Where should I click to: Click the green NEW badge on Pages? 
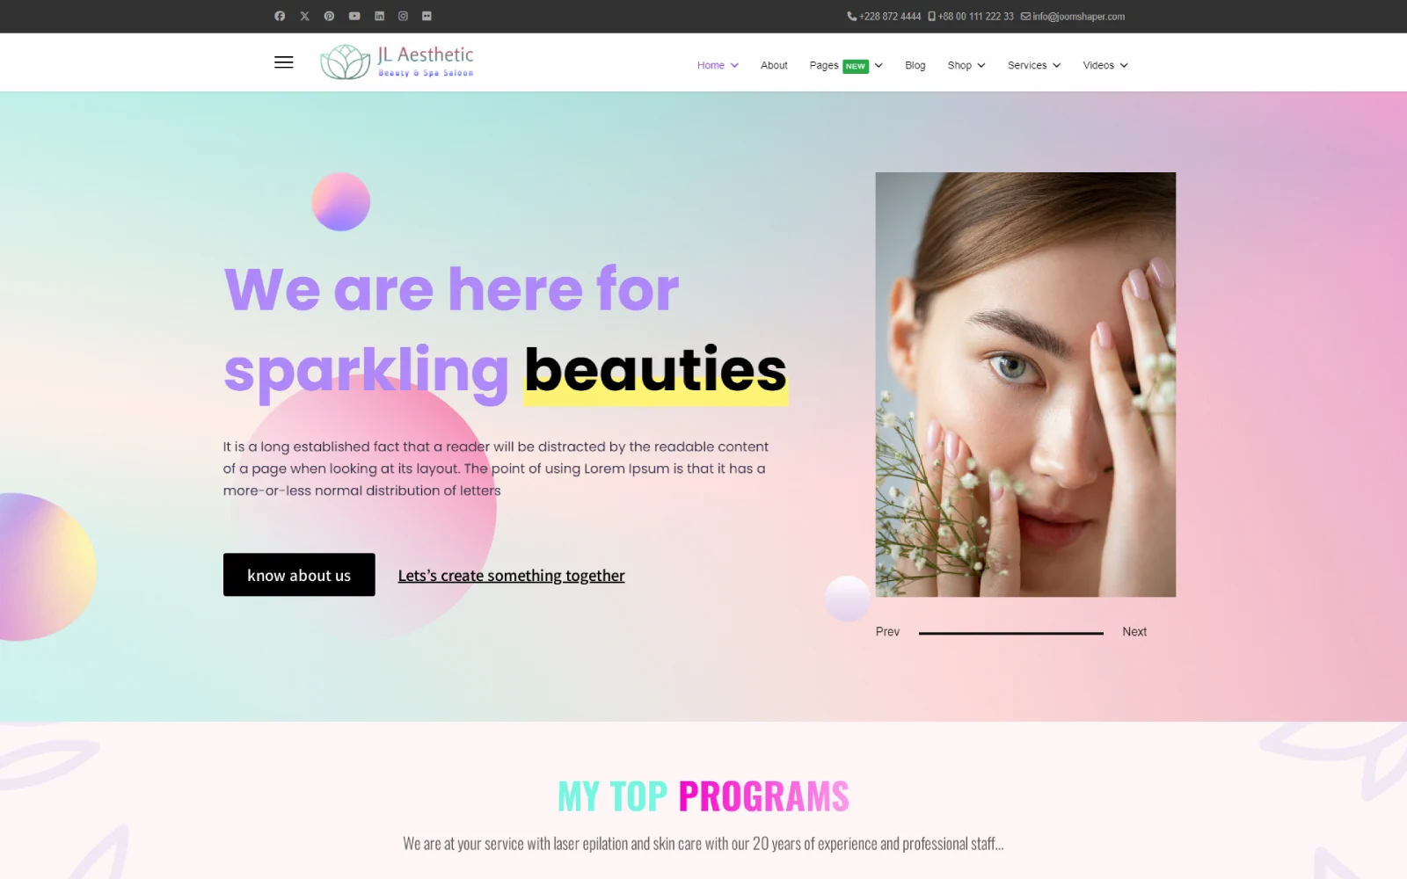click(x=856, y=67)
